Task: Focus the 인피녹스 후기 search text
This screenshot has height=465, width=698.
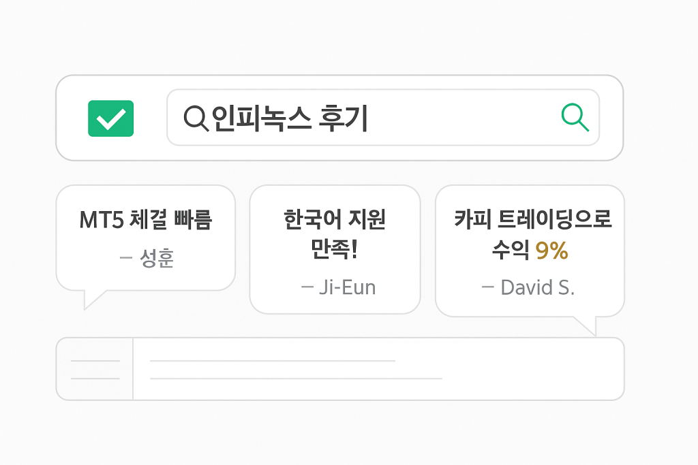Action: pyautogui.click(x=289, y=118)
